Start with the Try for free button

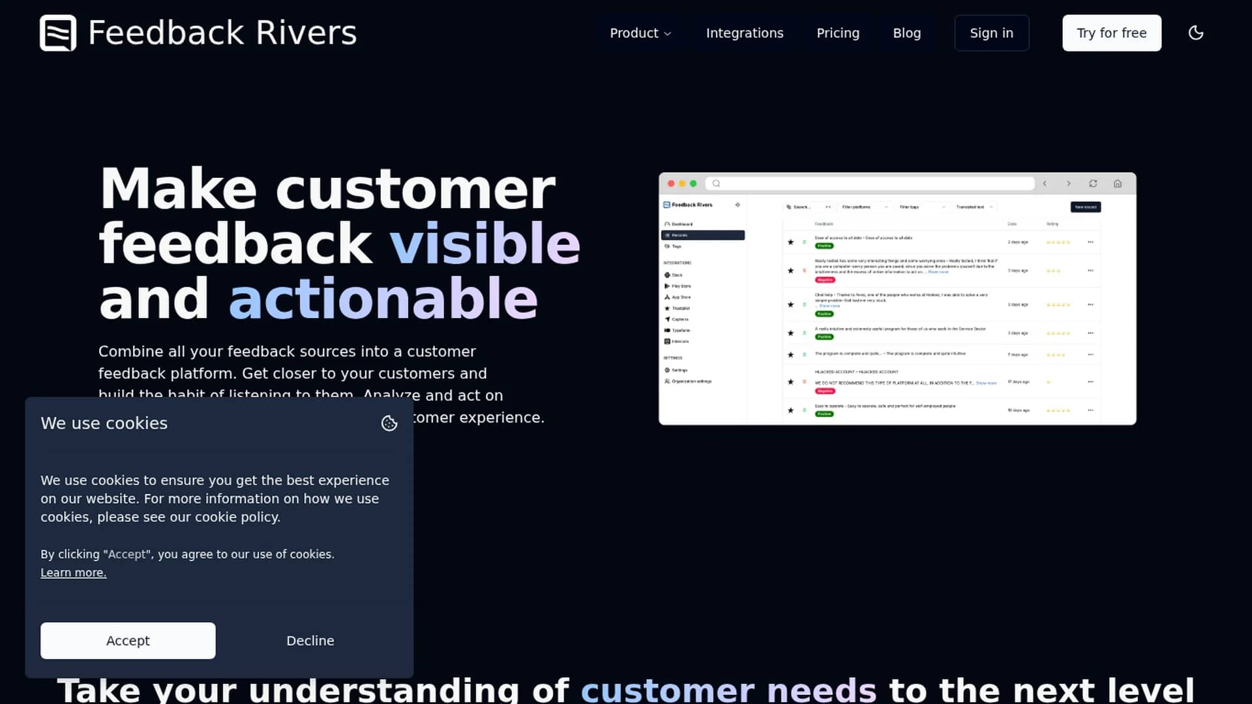point(1111,33)
